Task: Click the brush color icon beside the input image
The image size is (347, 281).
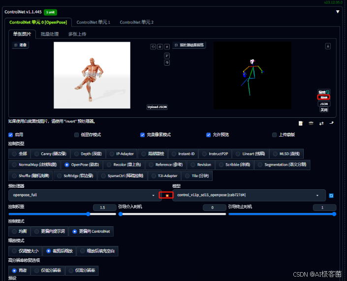Action: [x=167, y=56]
